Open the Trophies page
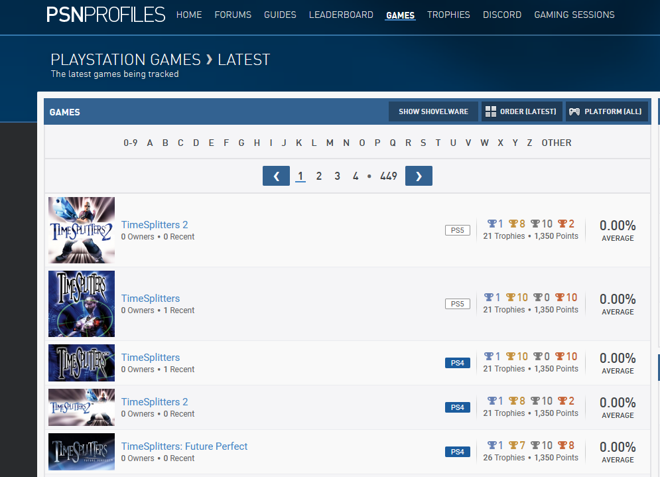The width and height of the screenshot is (660, 477). tap(448, 15)
